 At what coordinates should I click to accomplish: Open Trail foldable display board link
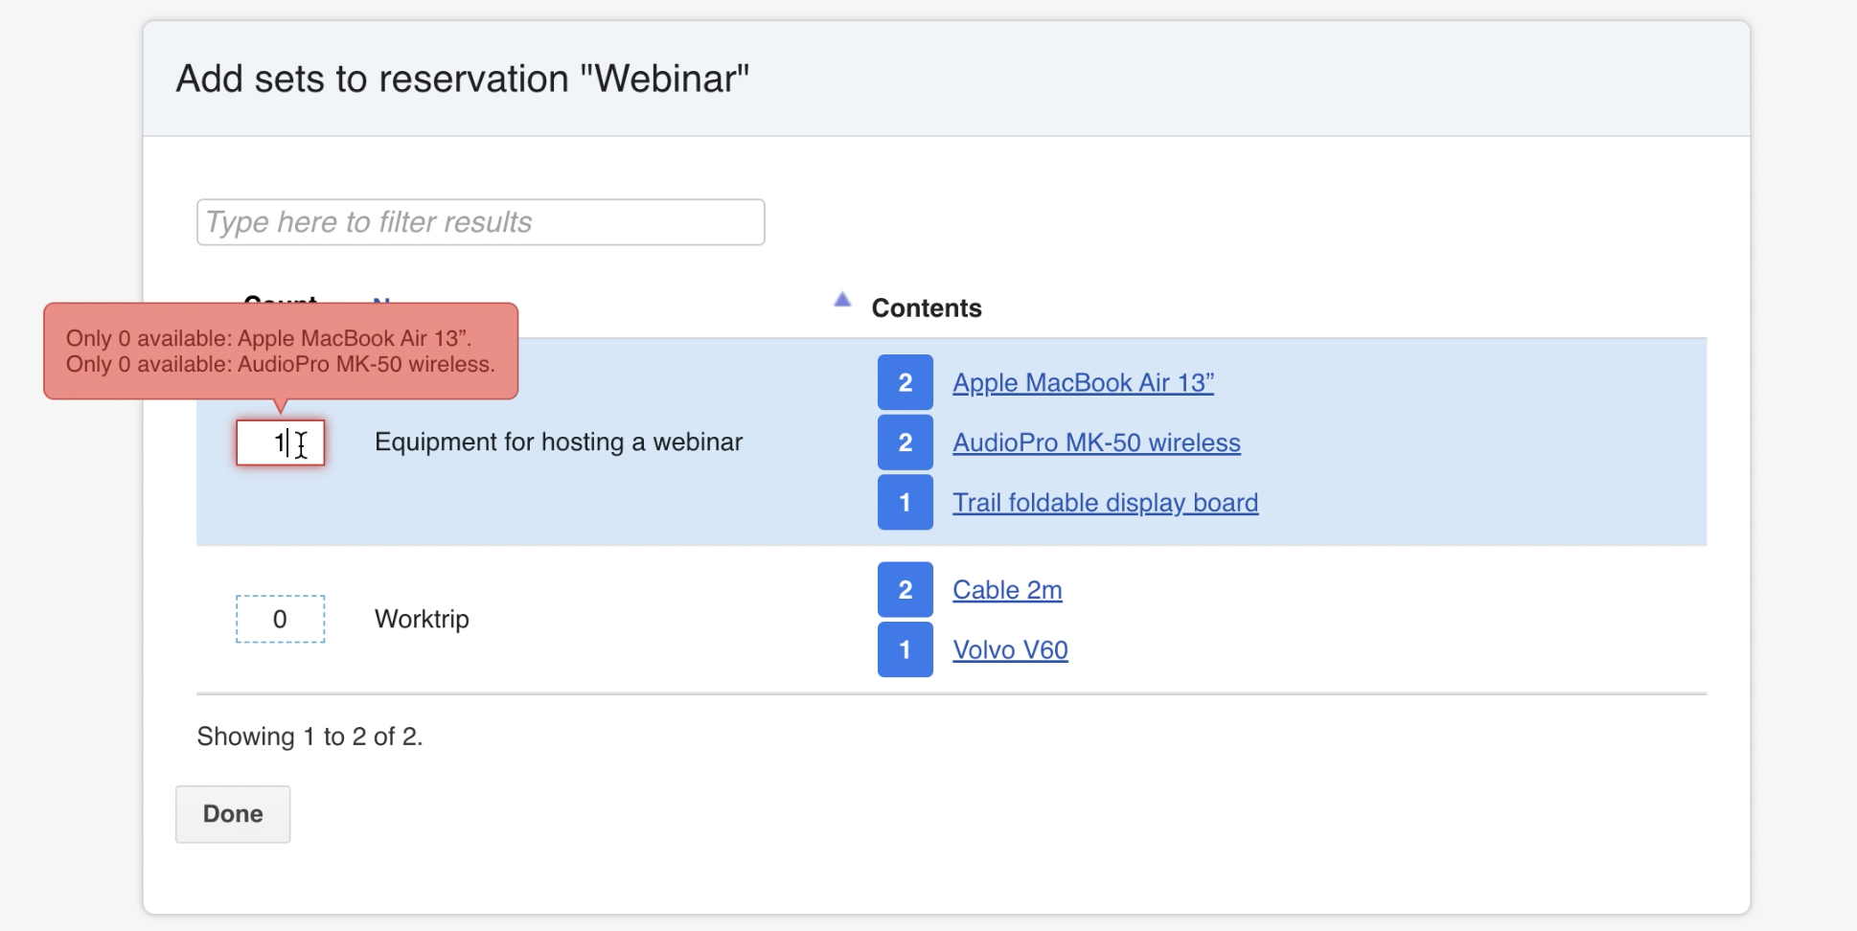[1105, 503]
